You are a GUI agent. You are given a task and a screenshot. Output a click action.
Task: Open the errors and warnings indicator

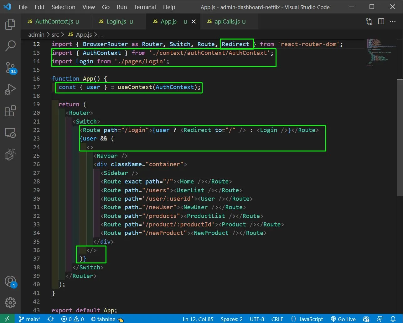point(73,319)
